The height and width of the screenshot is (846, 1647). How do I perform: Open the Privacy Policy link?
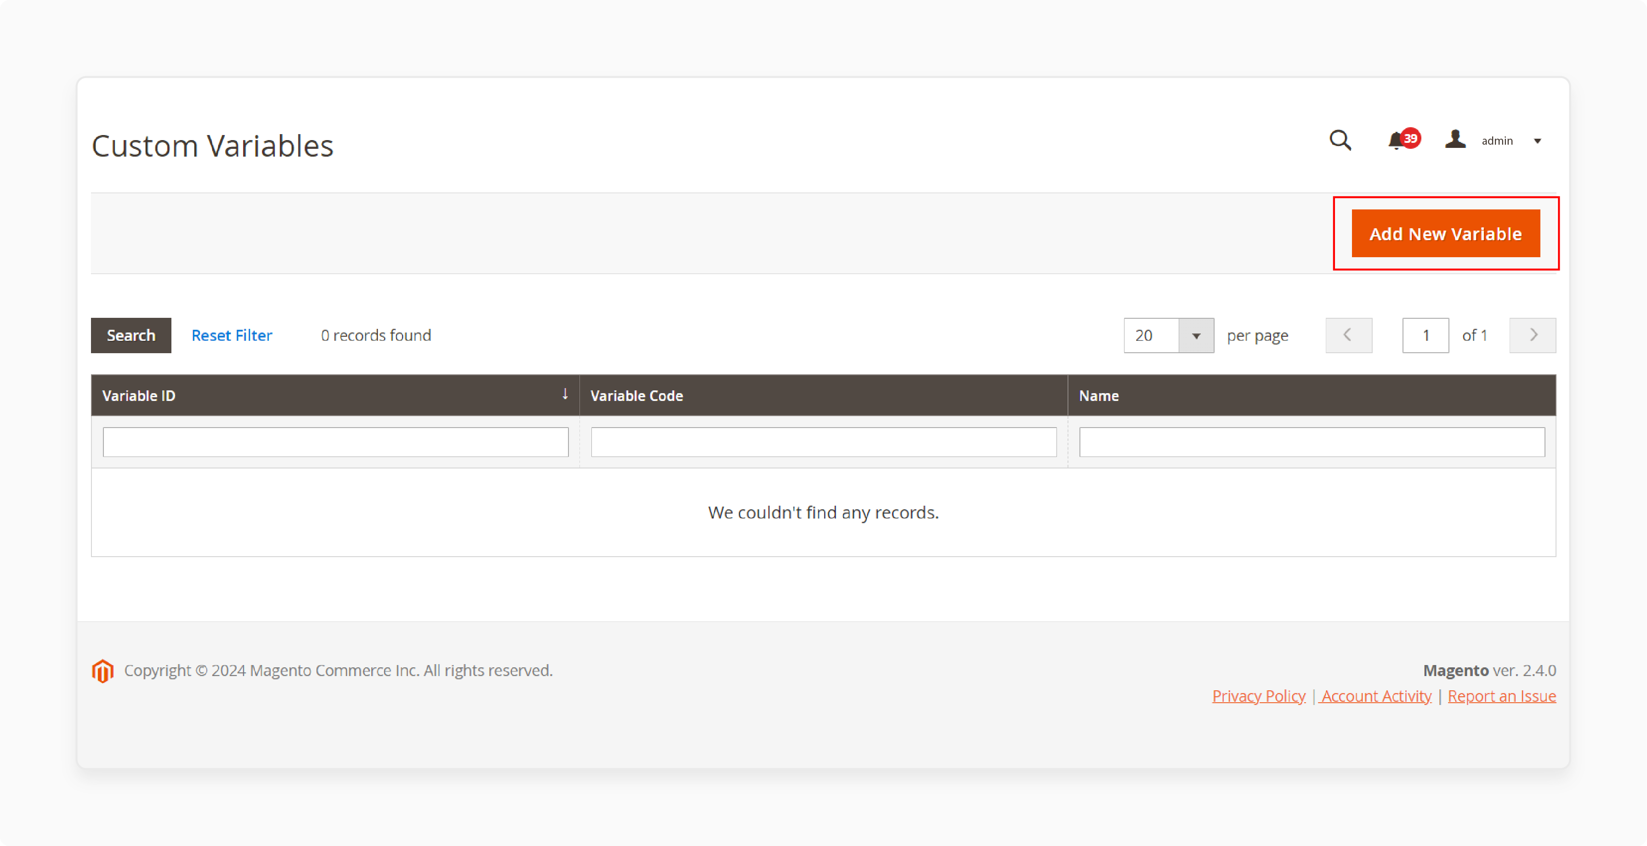1258,696
